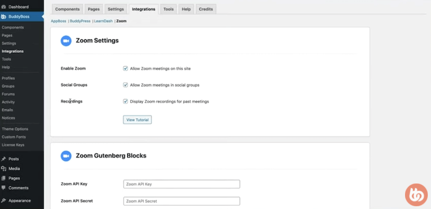The height and width of the screenshot is (209, 431).
Task: Open the Credits tab
Action: [206, 9]
